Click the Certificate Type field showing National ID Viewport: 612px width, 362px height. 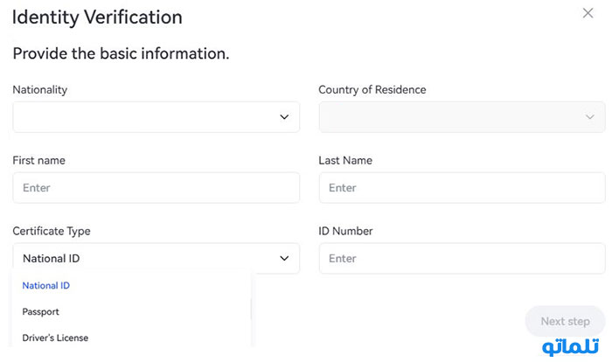pos(156,258)
